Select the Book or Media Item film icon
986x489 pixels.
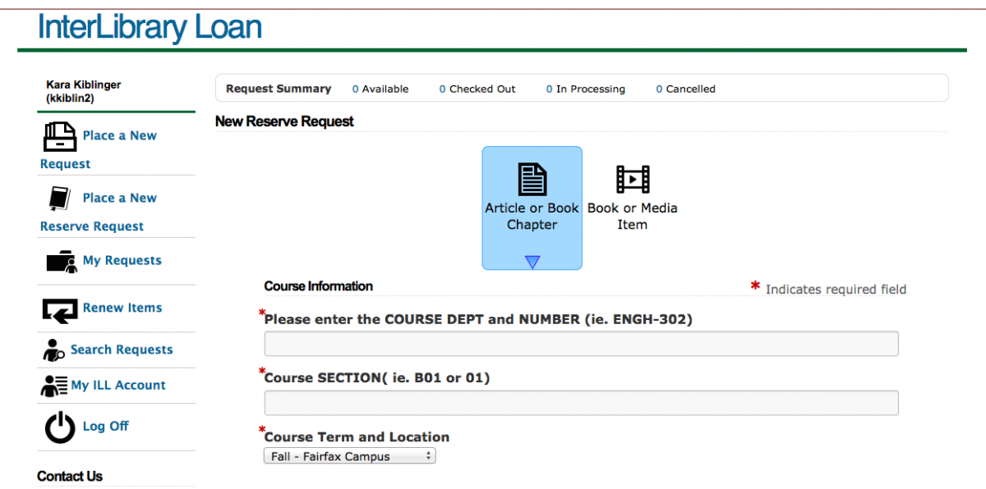[633, 179]
